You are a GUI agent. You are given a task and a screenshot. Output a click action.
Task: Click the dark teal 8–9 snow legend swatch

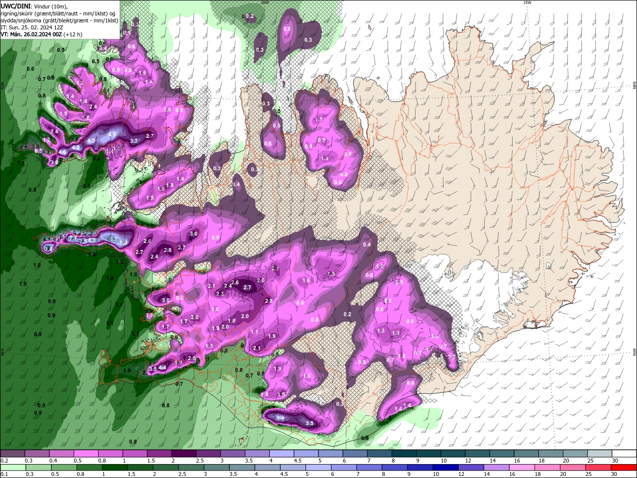coord(404,454)
